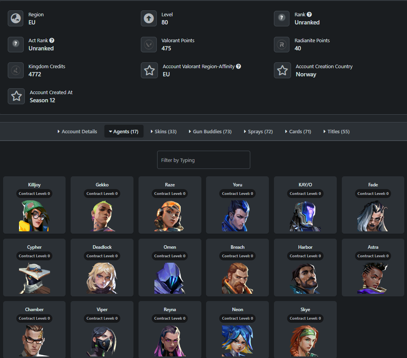Image resolution: width=407 pixels, height=358 pixels.
Task: Click the Level up-arrow icon
Action: click(149, 19)
